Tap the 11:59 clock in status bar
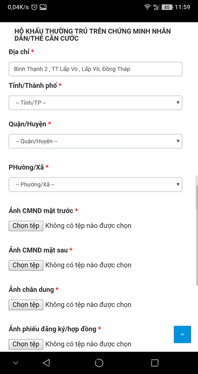This screenshot has height=374, width=198. point(182,7)
